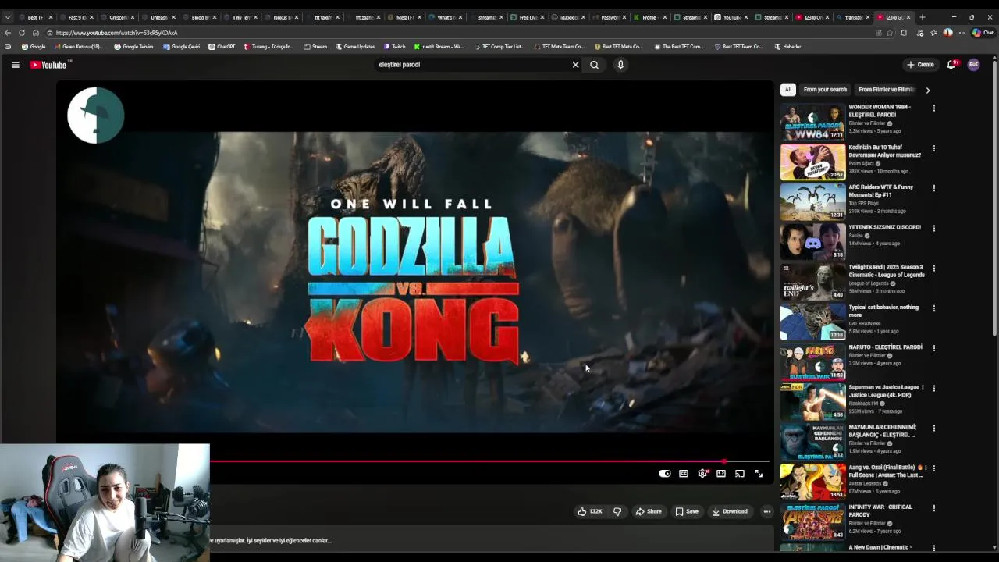Open the notifications bell
999x562 pixels.
(951, 65)
